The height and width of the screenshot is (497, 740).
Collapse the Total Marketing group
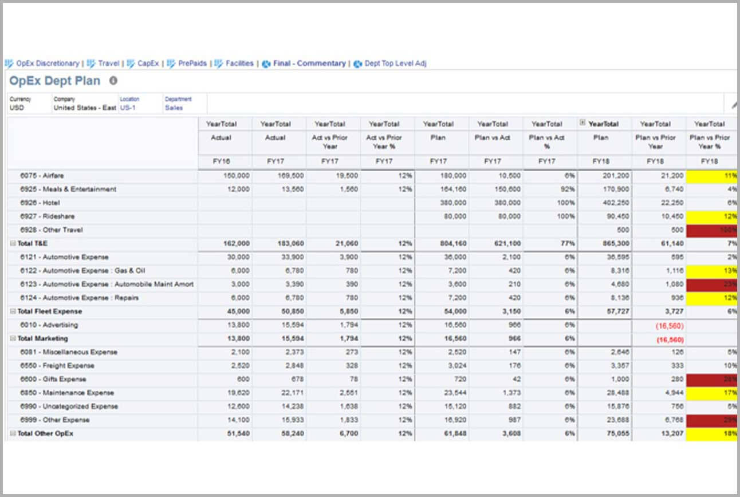click(x=13, y=338)
